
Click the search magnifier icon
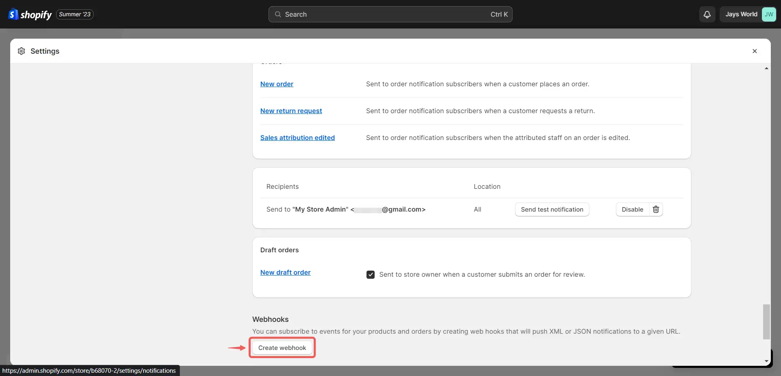tap(278, 14)
